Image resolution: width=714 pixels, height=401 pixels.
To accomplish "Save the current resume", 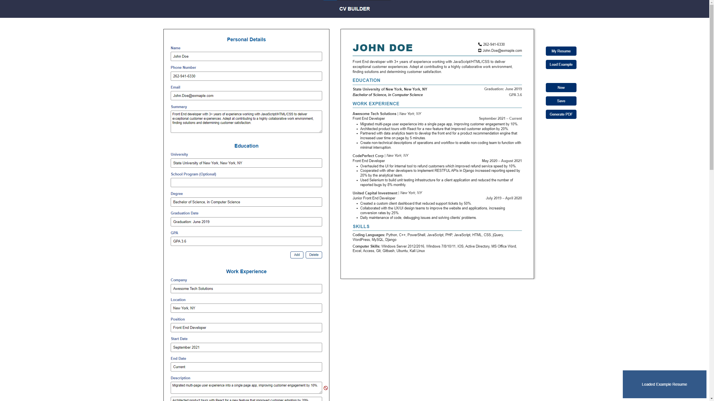I will [x=561, y=101].
